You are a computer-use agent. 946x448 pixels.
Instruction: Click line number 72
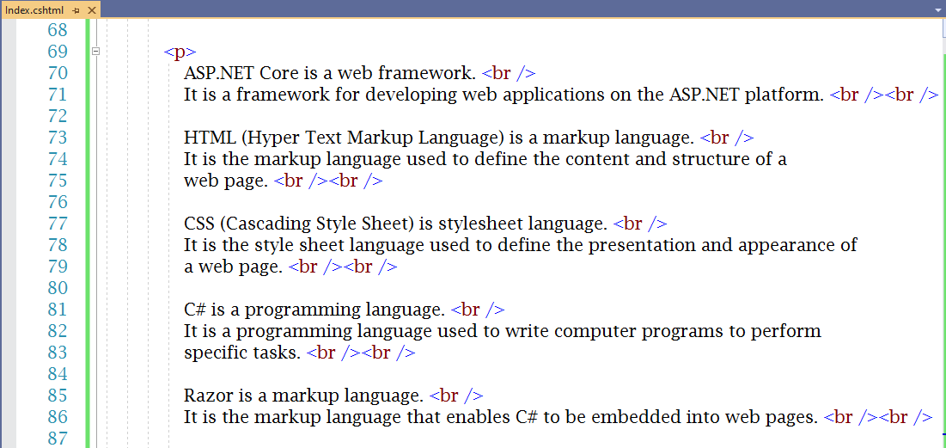click(58, 116)
